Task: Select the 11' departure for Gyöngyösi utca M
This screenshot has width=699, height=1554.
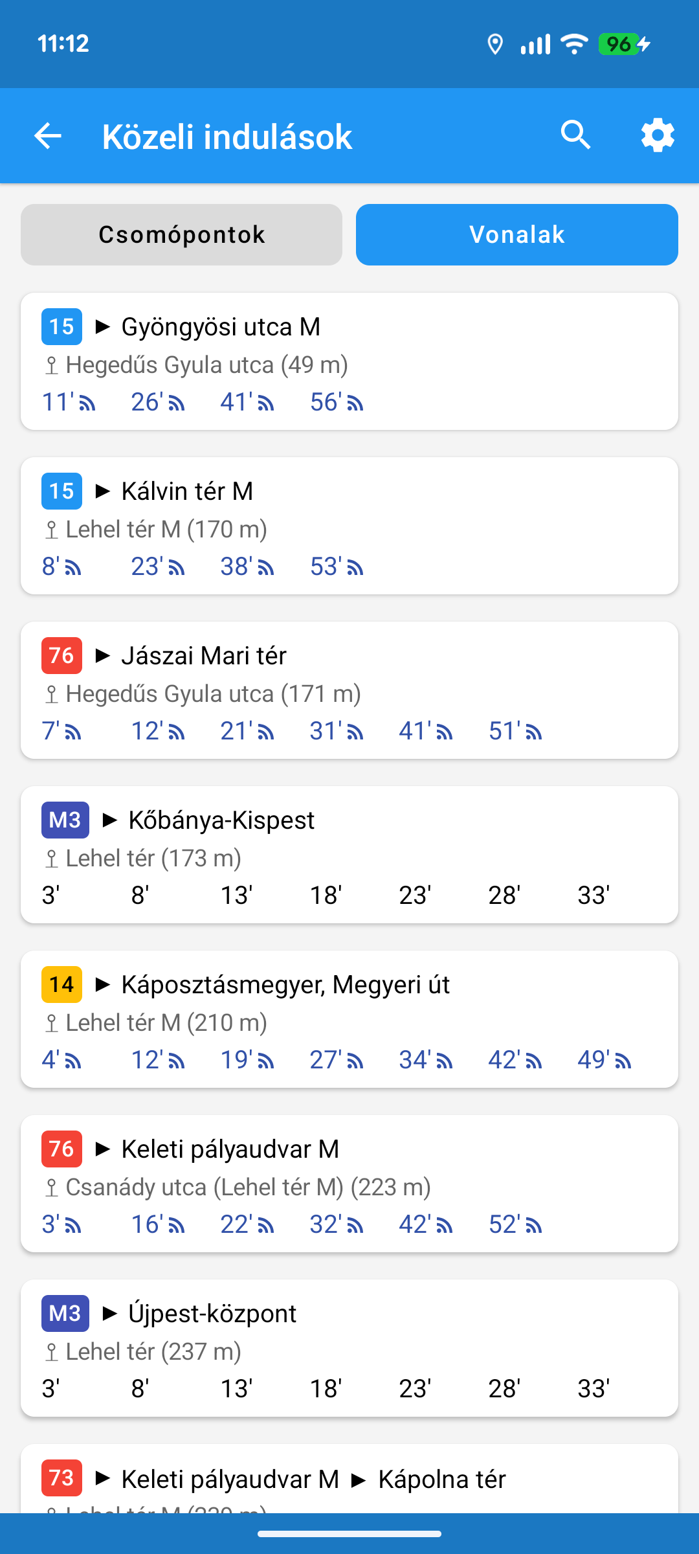Action: [68, 402]
